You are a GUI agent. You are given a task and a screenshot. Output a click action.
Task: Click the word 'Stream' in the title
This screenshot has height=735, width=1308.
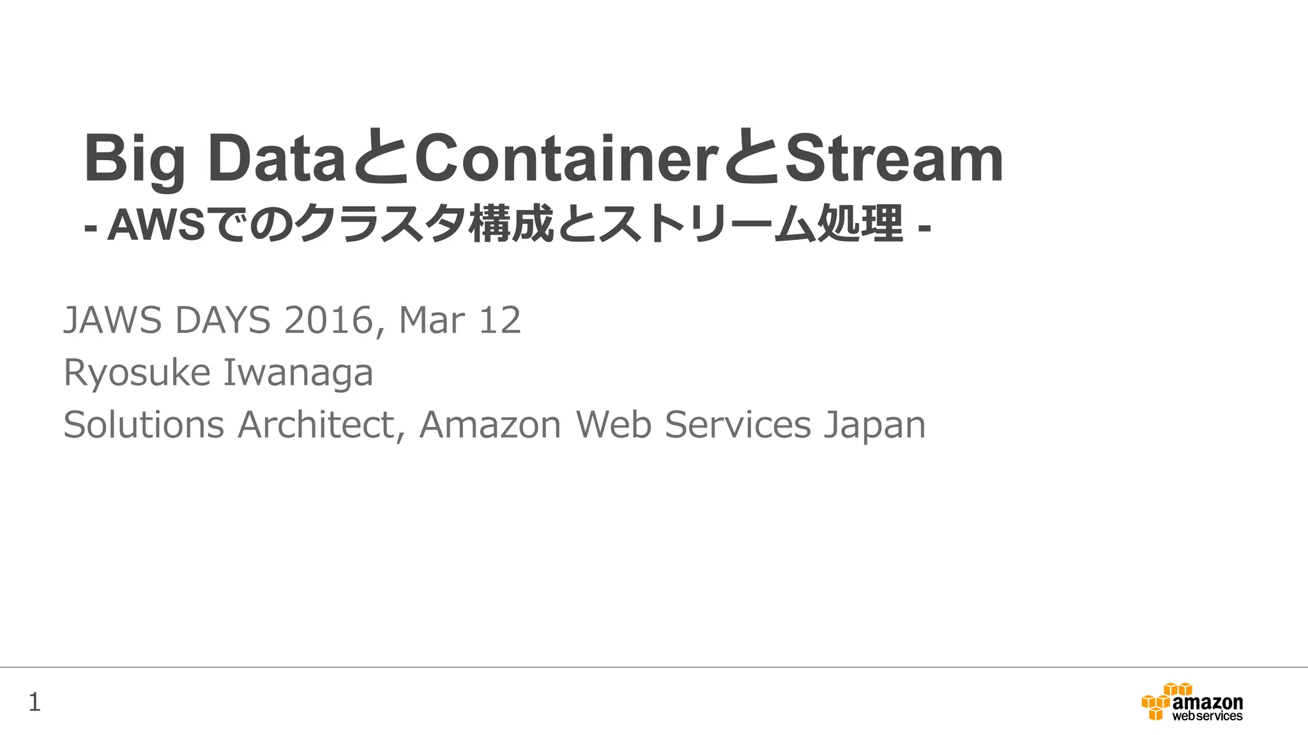[x=893, y=158]
